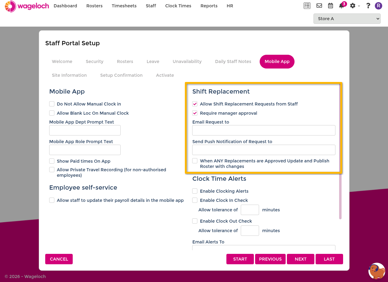Click the START button
Image resolution: width=388 pixels, height=282 pixels.
240,259
